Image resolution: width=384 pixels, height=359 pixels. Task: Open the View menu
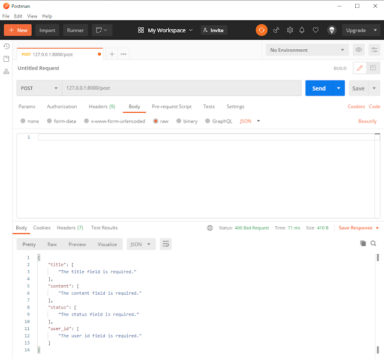[x=32, y=16]
